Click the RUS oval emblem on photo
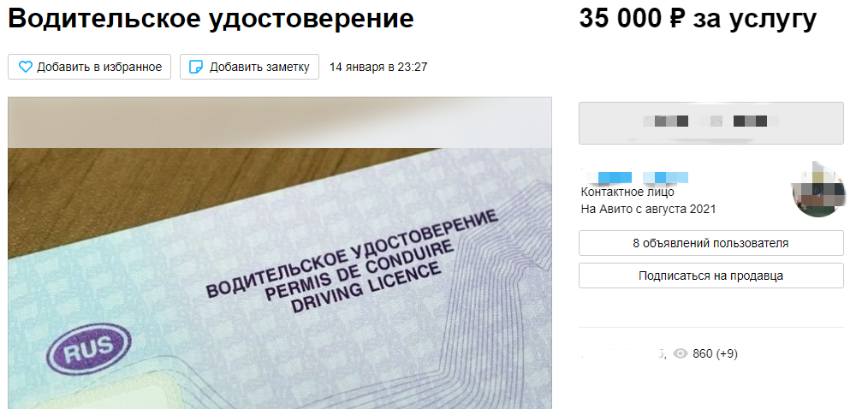Viewport: 868px width, 409px height. (89, 349)
